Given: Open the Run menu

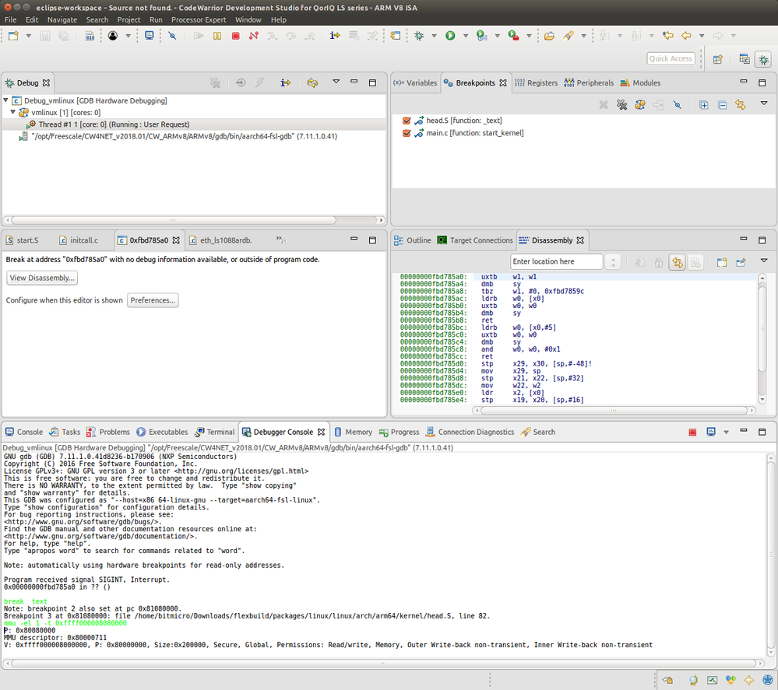Looking at the screenshot, I should [156, 19].
